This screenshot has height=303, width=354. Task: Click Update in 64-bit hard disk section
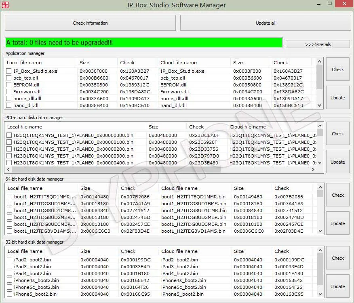(x=338, y=223)
